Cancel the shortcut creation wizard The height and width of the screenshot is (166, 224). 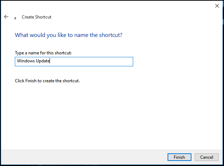(206, 157)
